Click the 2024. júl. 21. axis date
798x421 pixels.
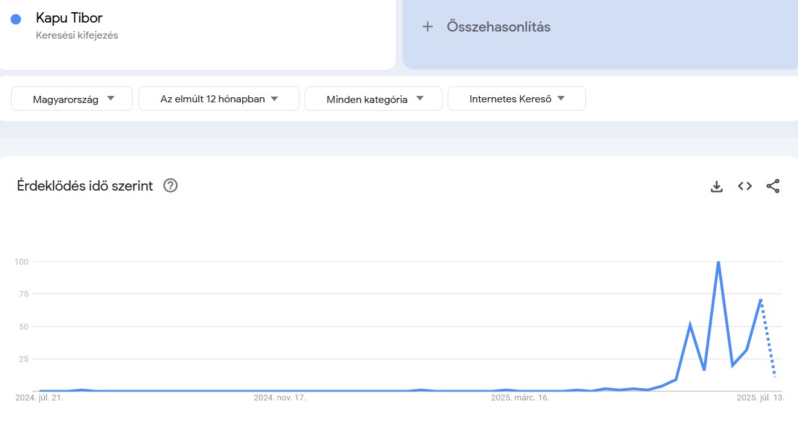tap(39, 398)
